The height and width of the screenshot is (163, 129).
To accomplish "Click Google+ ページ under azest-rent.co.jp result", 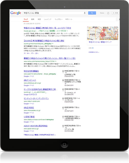I will pyautogui.click(x=29, y=131).
